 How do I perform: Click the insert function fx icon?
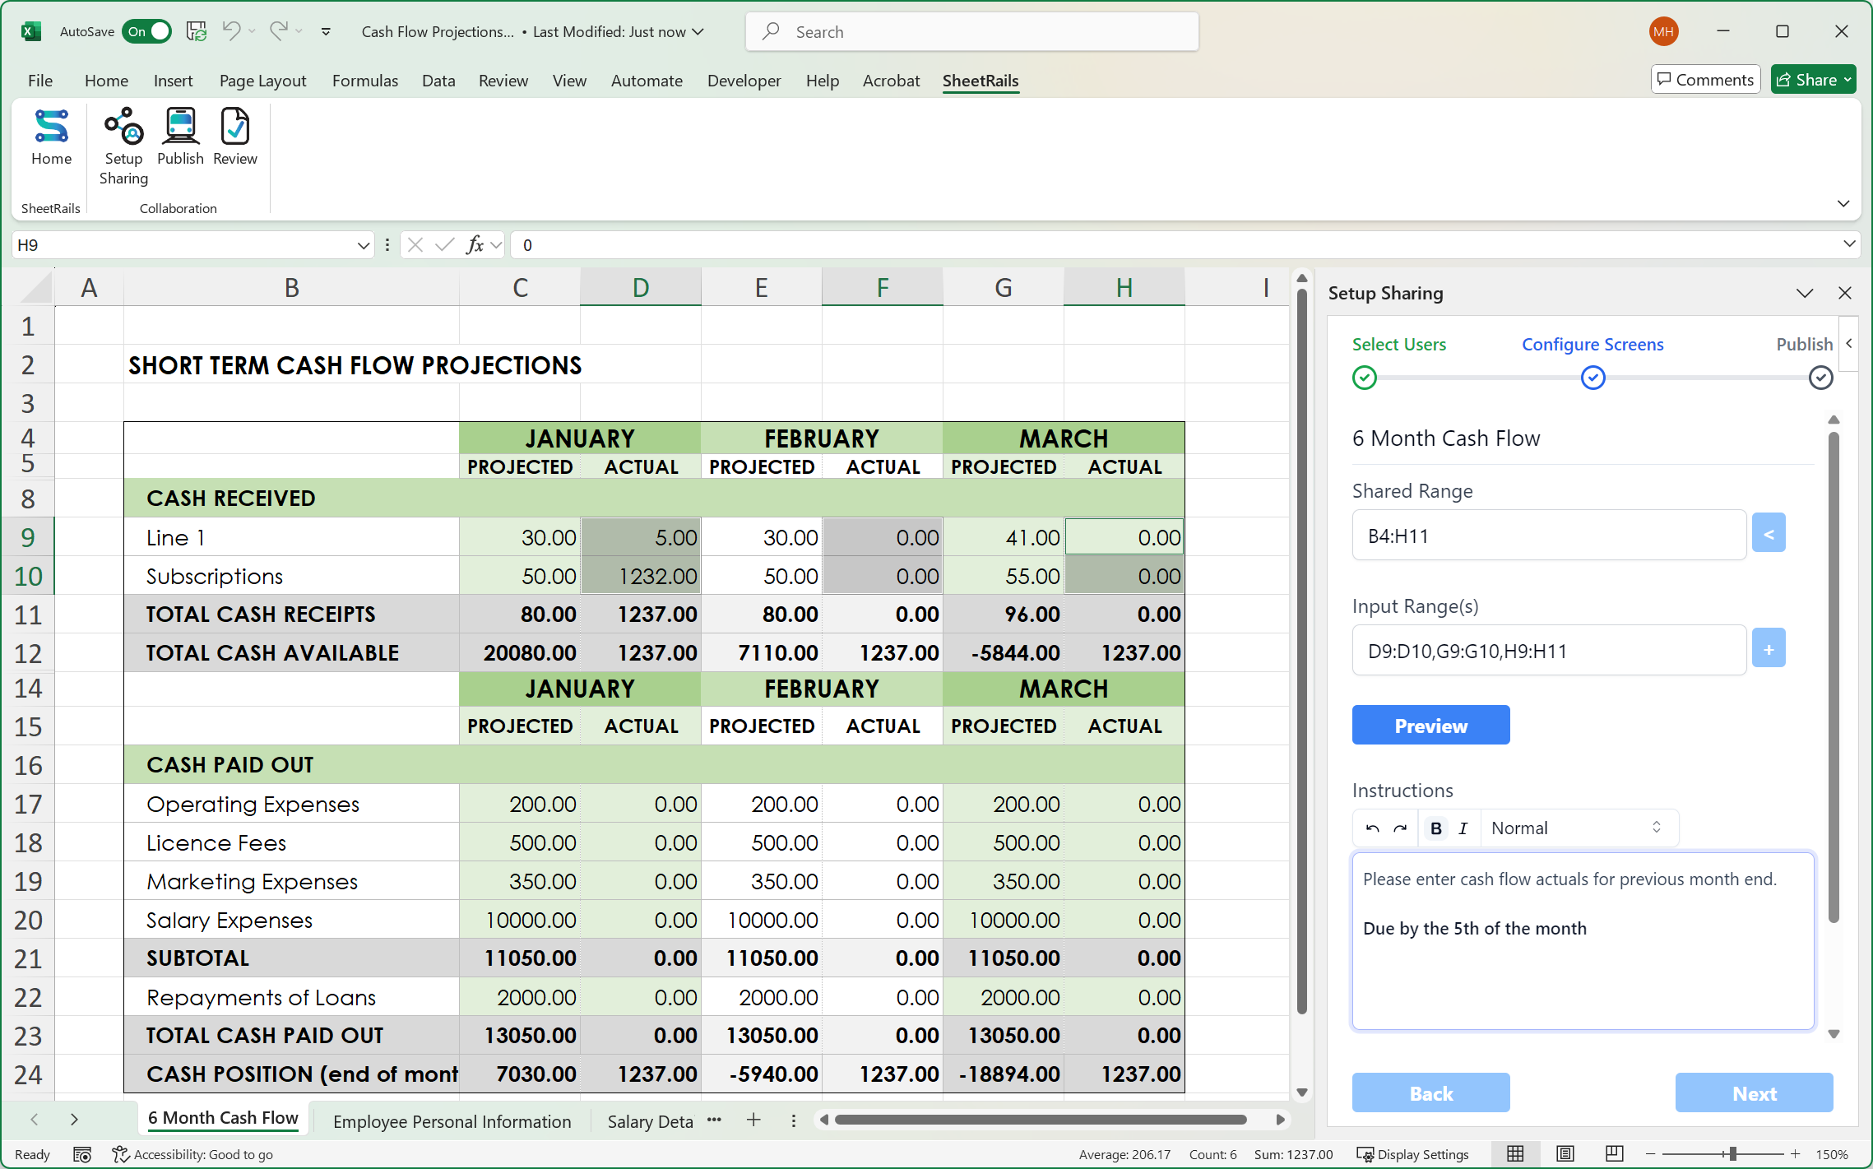click(x=475, y=245)
